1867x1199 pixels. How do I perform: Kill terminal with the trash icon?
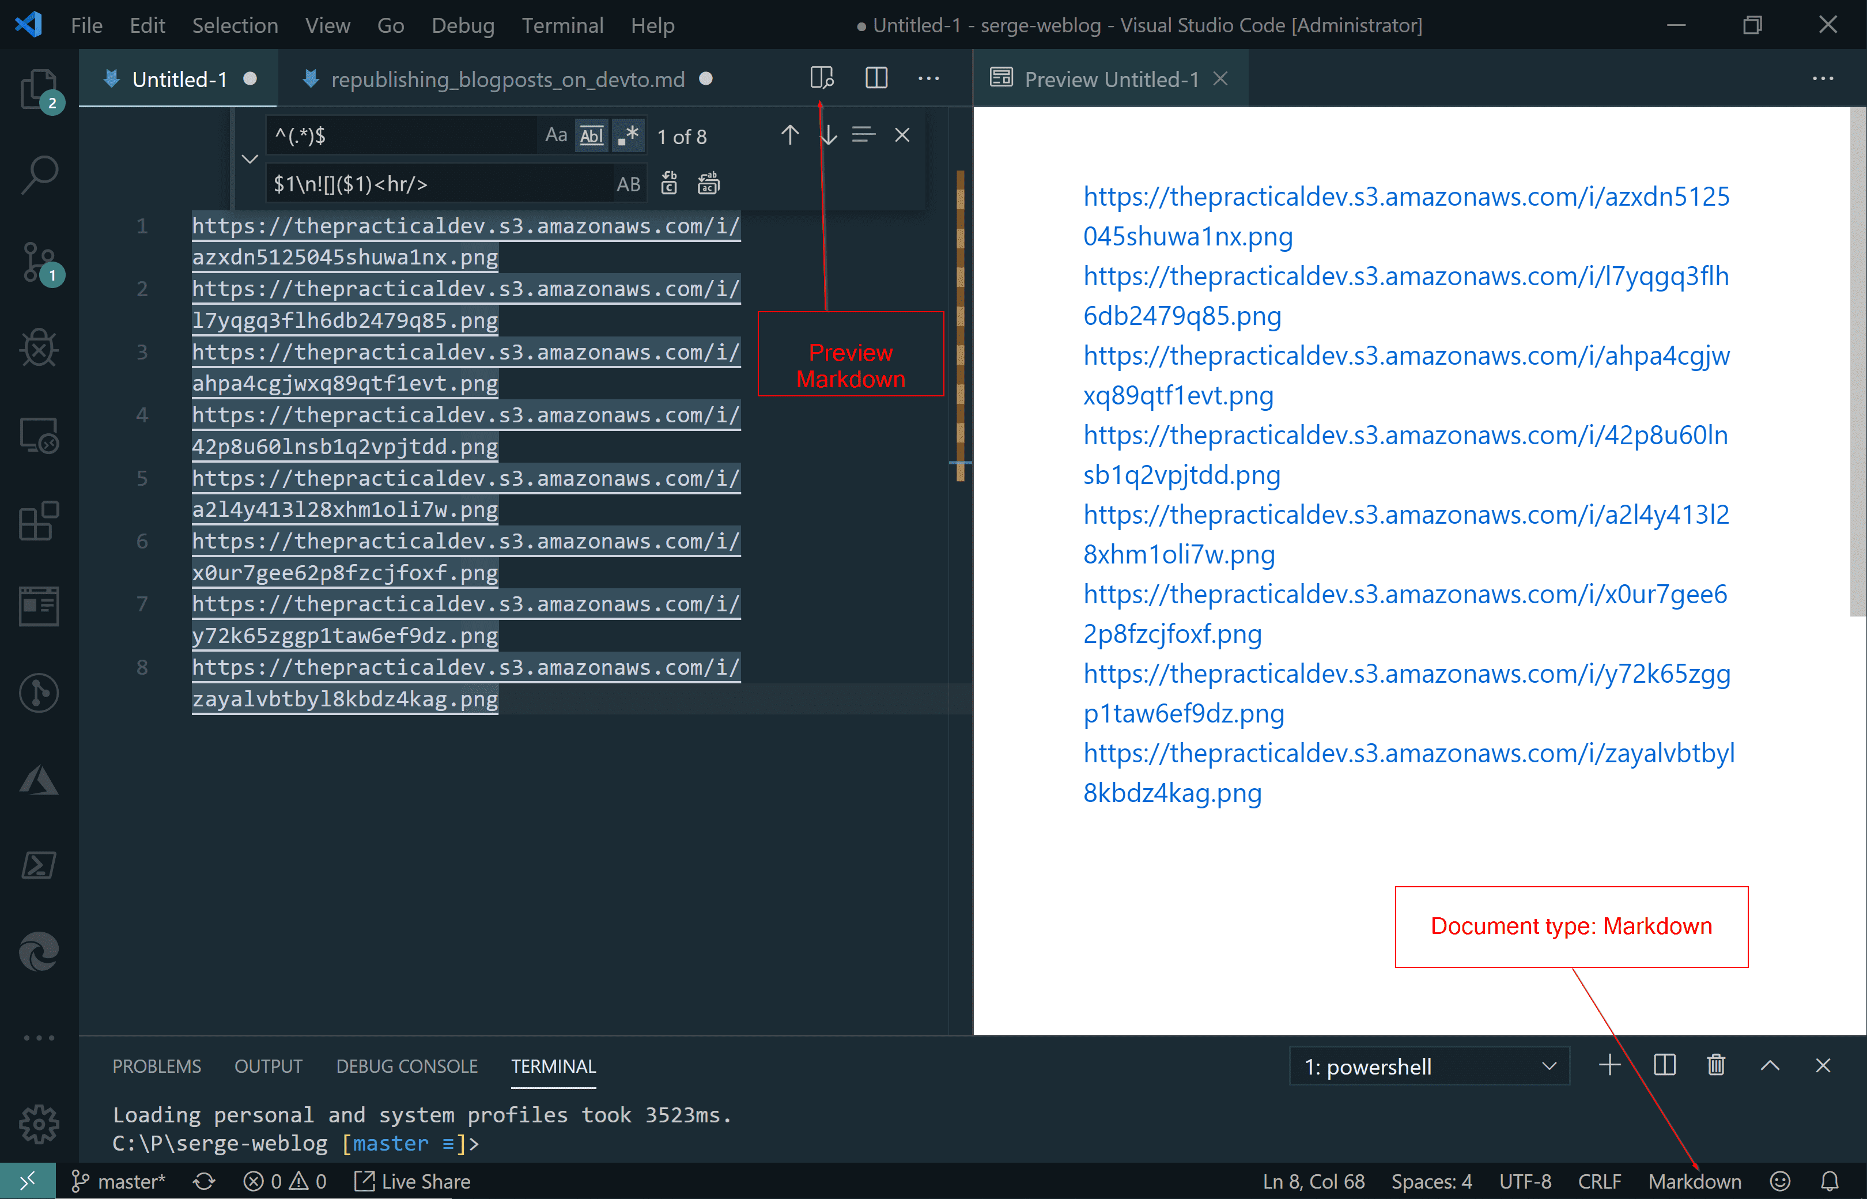(x=1716, y=1065)
